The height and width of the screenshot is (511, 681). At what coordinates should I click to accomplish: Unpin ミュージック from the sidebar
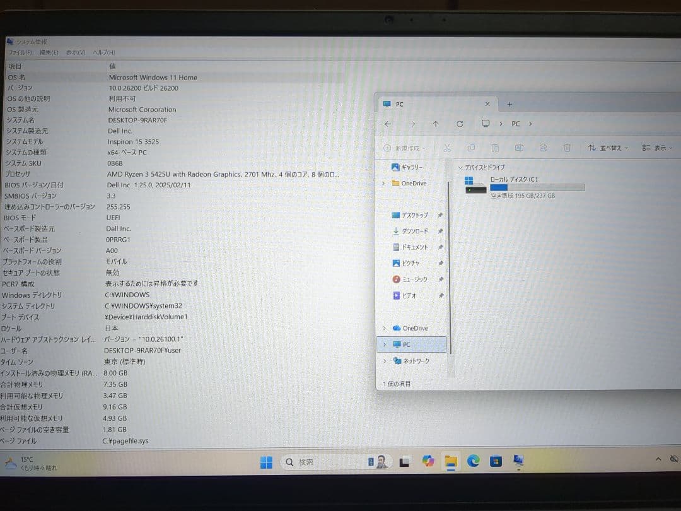tap(441, 279)
